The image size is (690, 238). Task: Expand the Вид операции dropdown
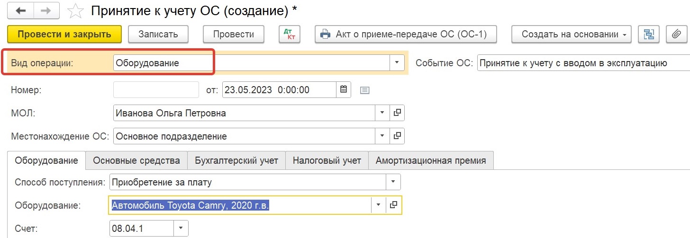point(397,62)
